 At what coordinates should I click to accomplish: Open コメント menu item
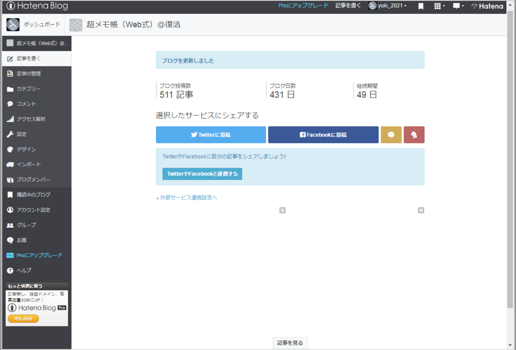[36, 104]
